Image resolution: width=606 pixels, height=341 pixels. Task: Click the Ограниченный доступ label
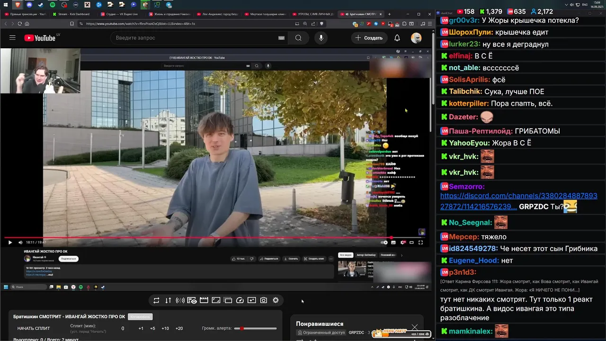[x=321, y=332]
